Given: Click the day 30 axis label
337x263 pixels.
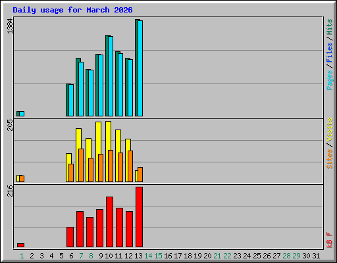Looking at the screenshot, I should pyautogui.click(x=306, y=256).
